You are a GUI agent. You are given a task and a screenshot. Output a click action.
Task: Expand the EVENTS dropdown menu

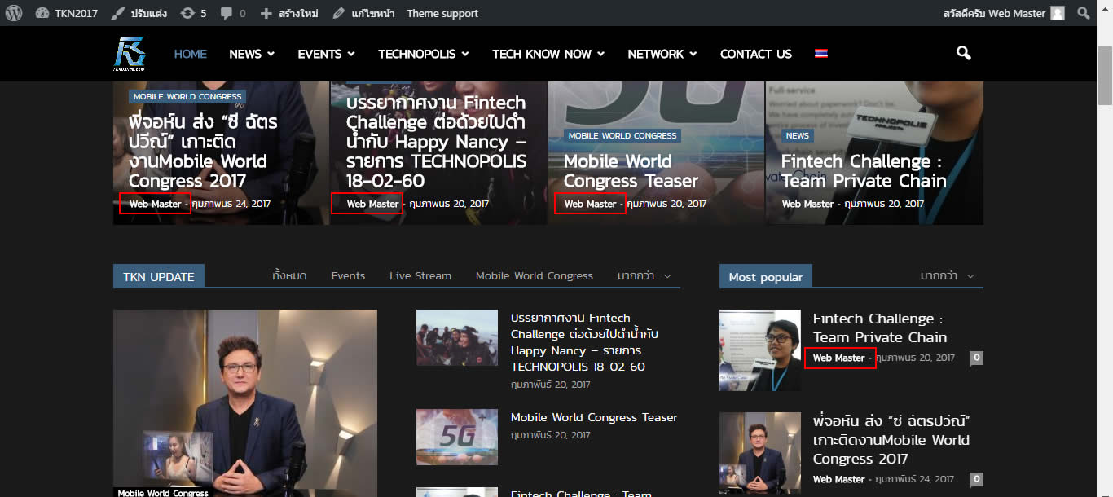[x=327, y=54]
